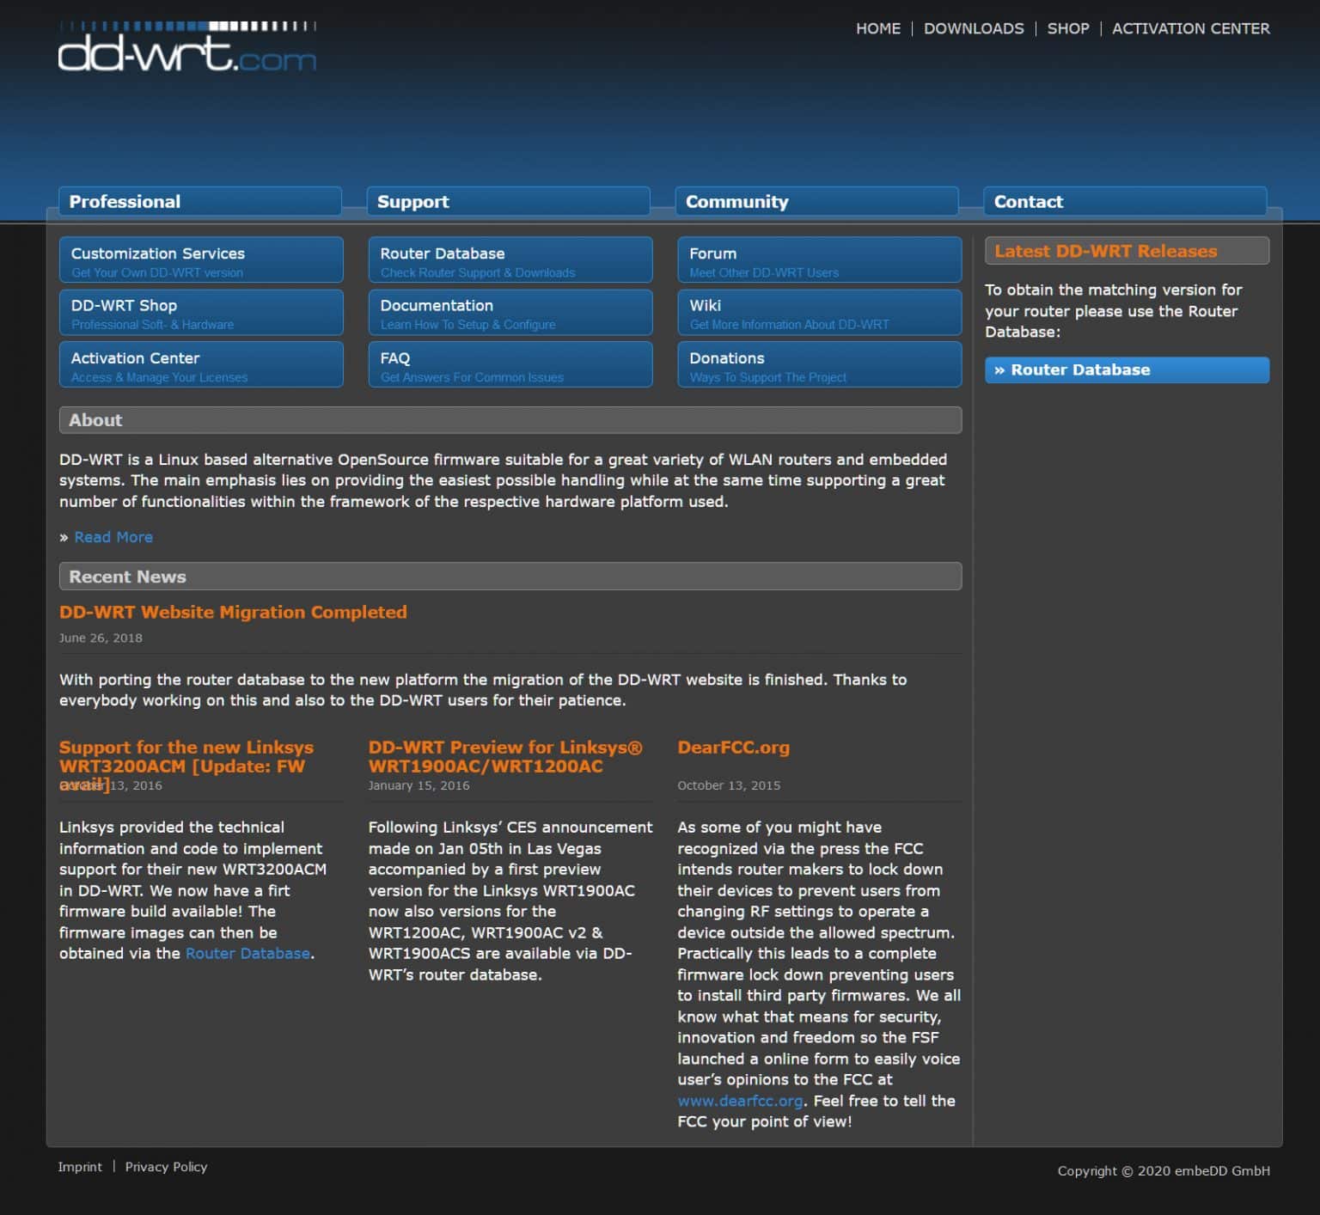This screenshot has width=1320, height=1215.
Task: Open the SHOP top navigation link
Action: (x=1067, y=28)
